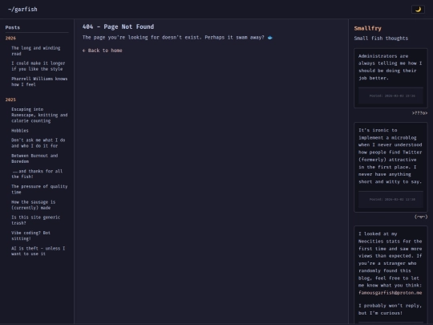Image resolution: width=433 pixels, height=325 pixels.
Task: Click posted timestamp under the Administrators note
Action: pos(392,96)
